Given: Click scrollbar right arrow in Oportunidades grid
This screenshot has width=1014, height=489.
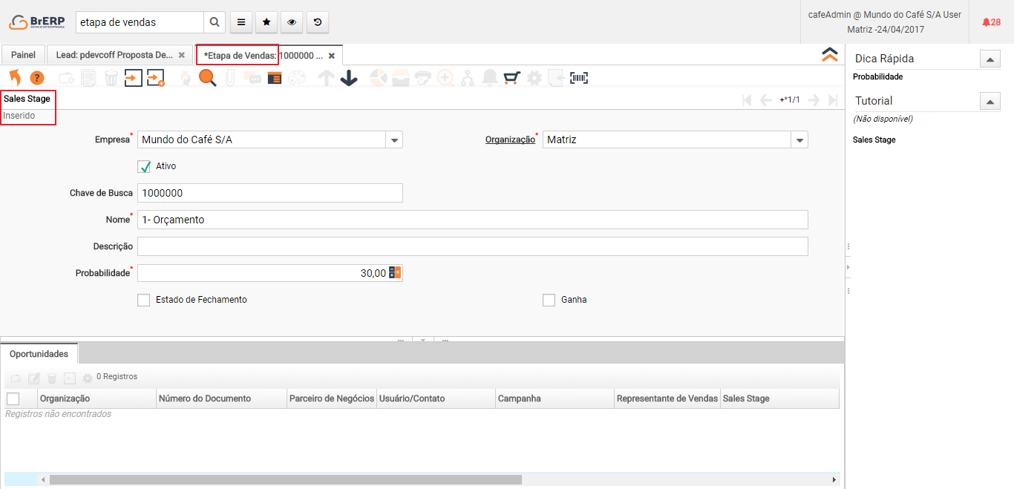Looking at the screenshot, I should click(x=834, y=479).
